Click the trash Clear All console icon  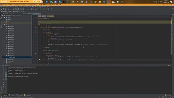coord(6,79)
